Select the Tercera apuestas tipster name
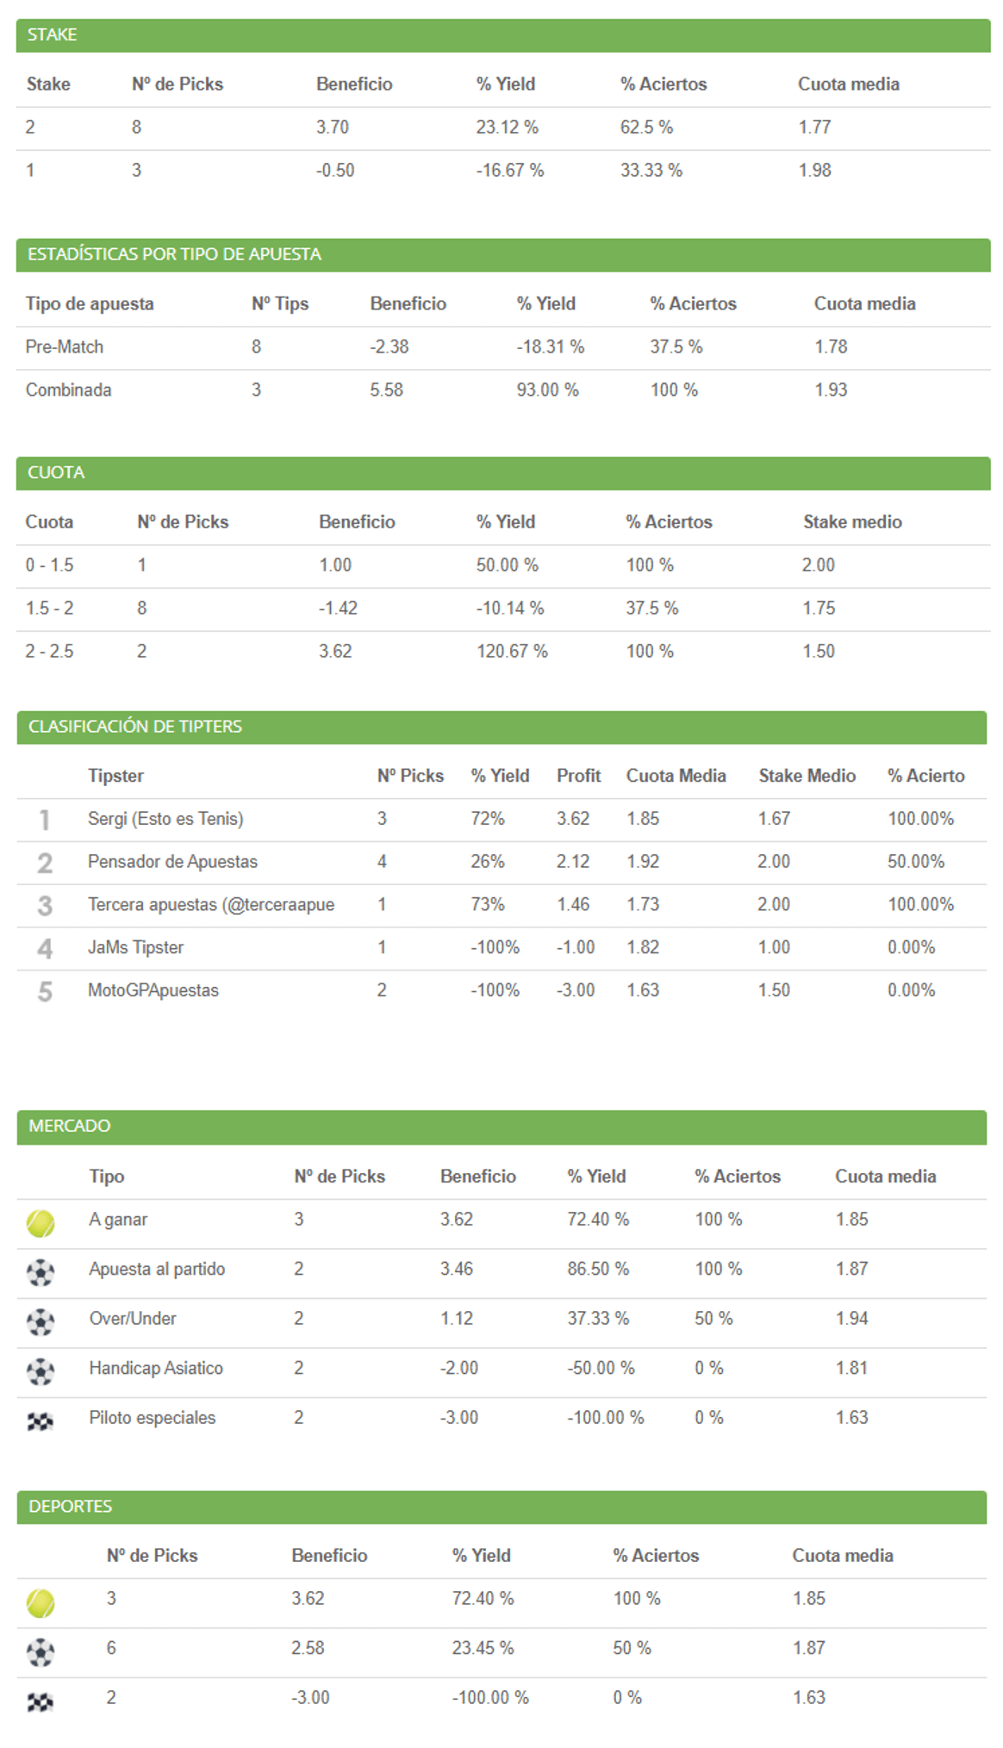 tap(210, 905)
